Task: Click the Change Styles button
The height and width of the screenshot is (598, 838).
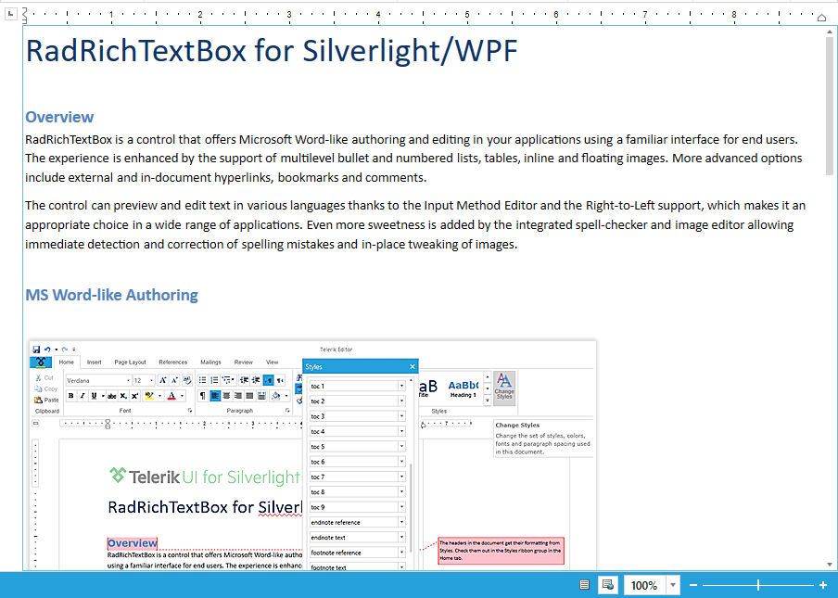Action: [x=502, y=388]
